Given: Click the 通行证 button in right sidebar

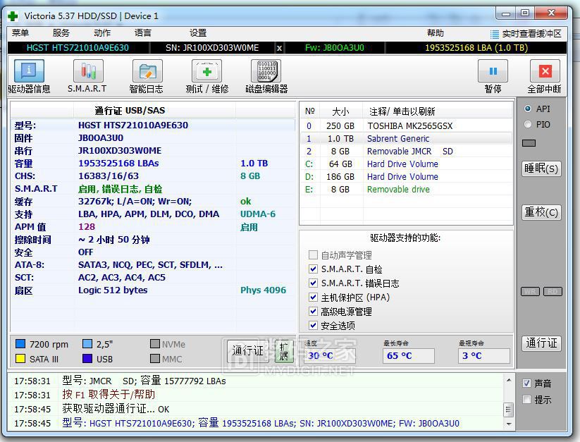Looking at the screenshot, I should [541, 343].
